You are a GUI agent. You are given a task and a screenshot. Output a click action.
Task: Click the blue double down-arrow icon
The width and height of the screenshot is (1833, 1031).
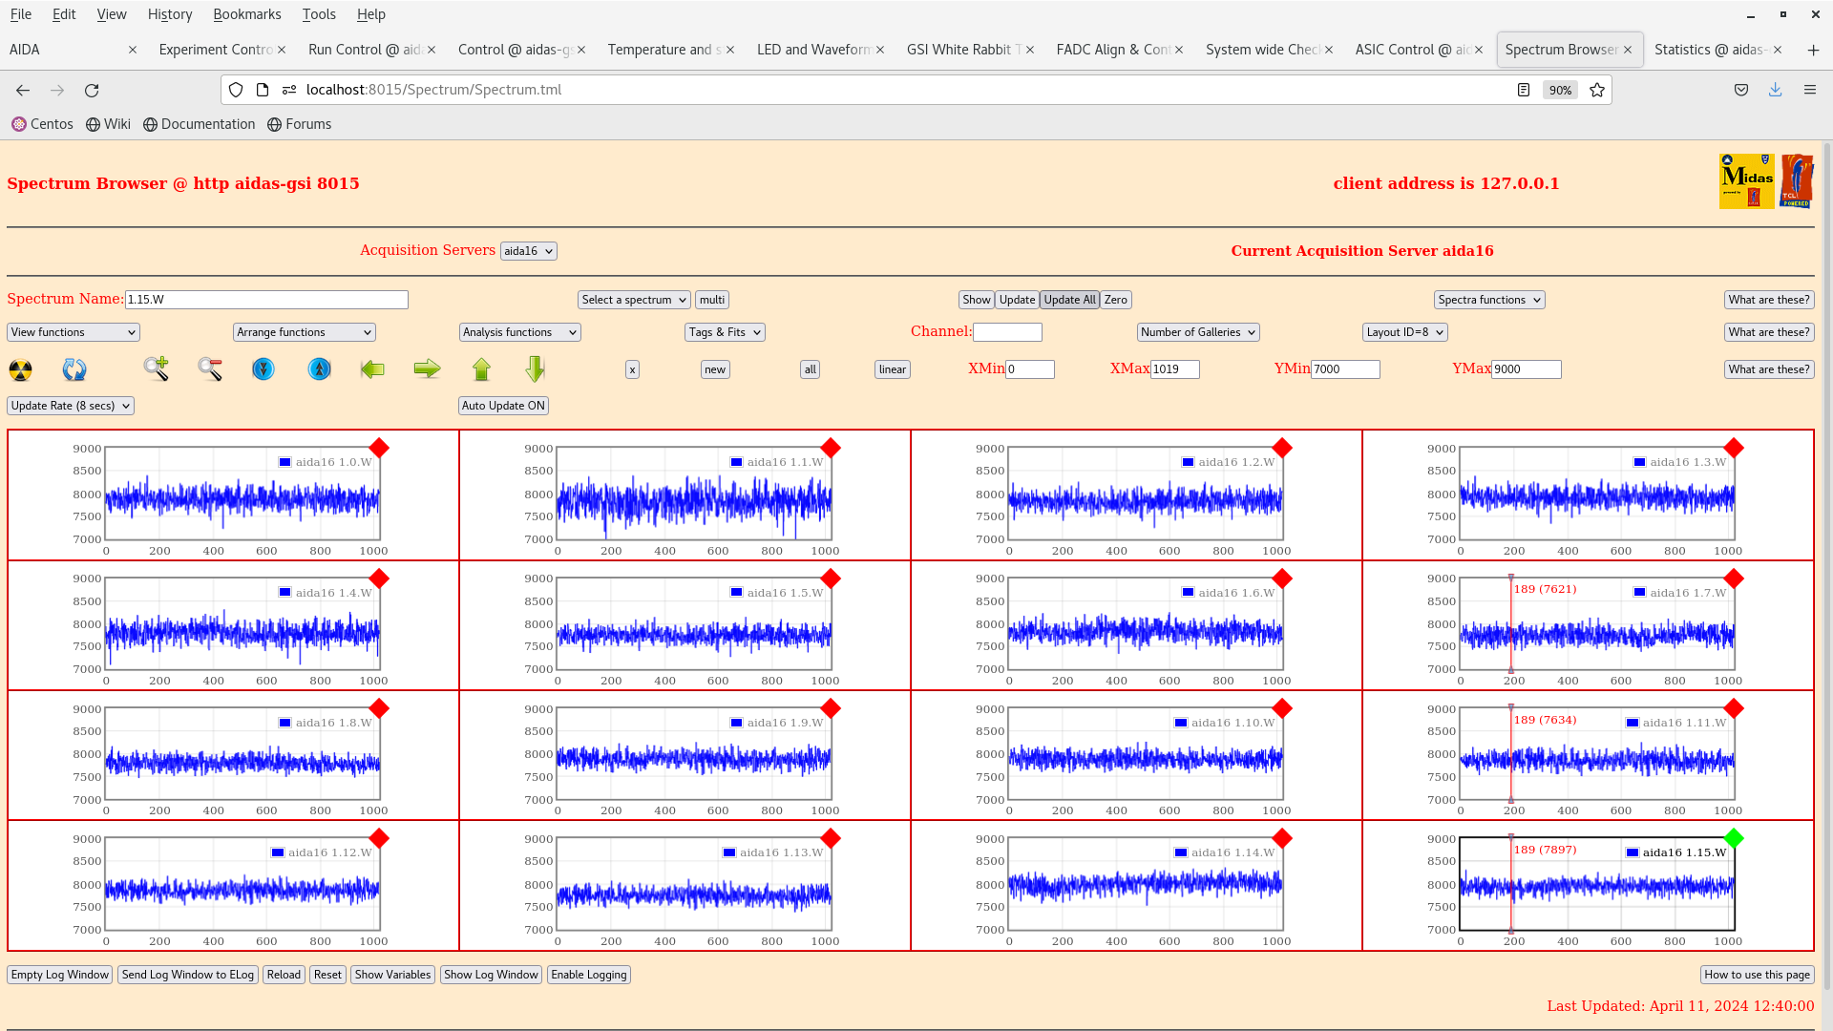[x=263, y=368]
